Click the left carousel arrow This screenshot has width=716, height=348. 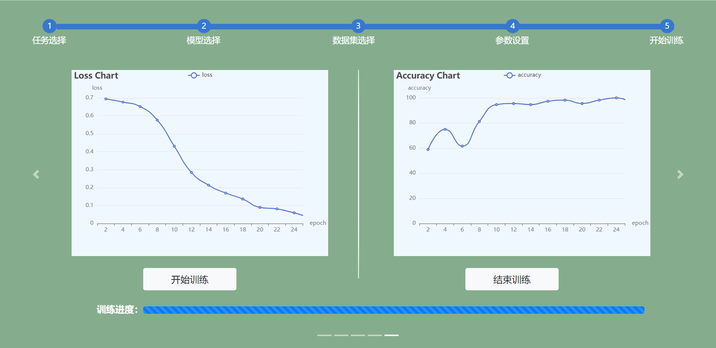point(36,174)
